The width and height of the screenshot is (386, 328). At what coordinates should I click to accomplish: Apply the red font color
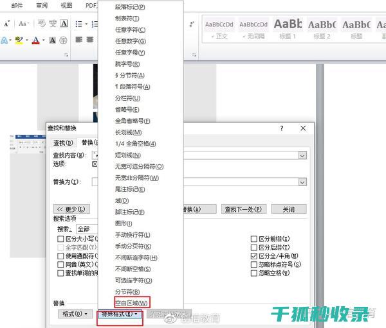pyautogui.click(x=36, y=40)
